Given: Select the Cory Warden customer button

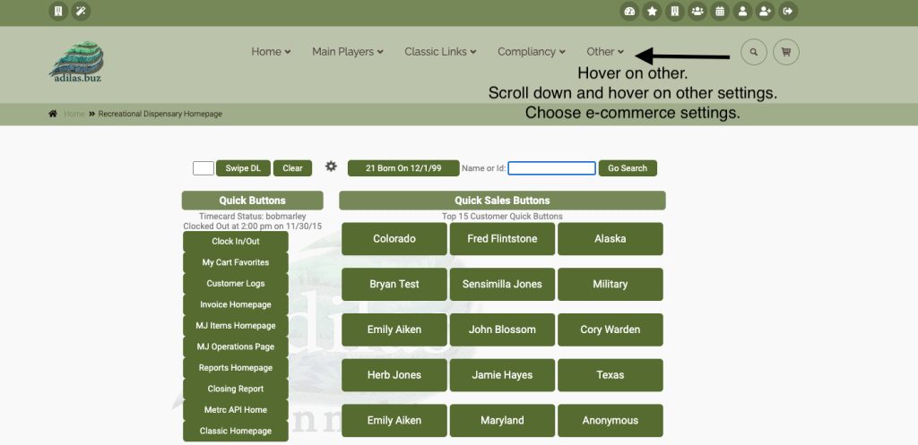Looking at the screenshot, I should pyautogui.click(x=611, y=329).
